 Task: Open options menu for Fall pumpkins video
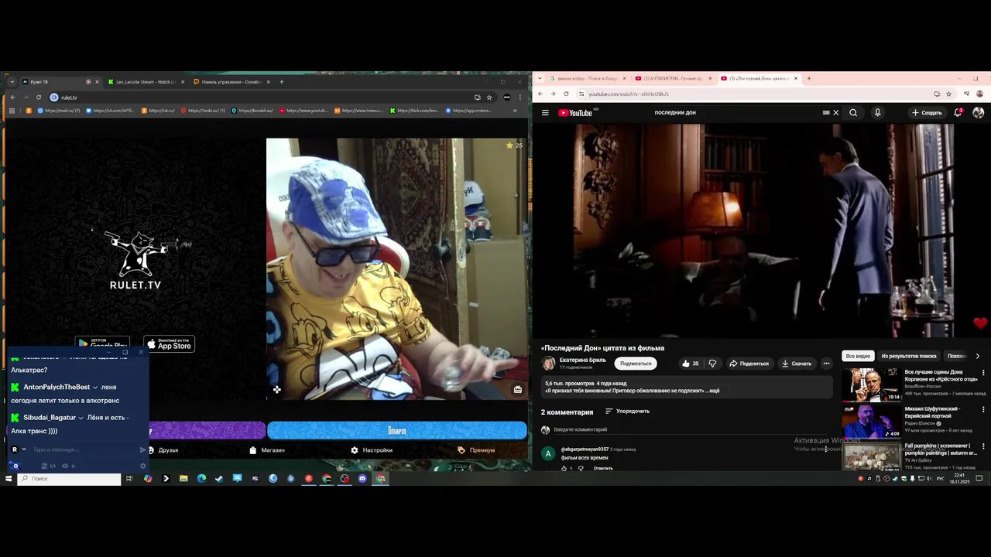point(983,446)
